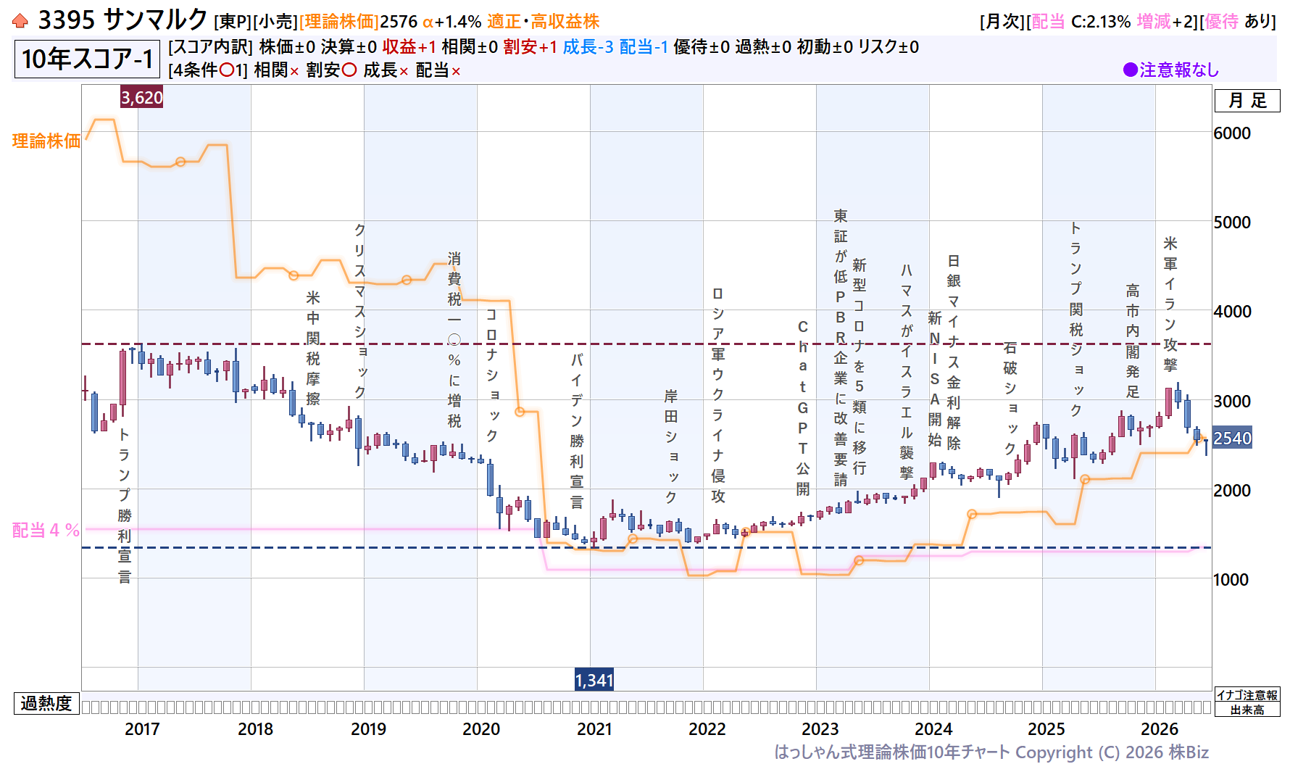
Task: Click the 配当 C:2.13% yield text
Action: click(x=1081, y=22)
